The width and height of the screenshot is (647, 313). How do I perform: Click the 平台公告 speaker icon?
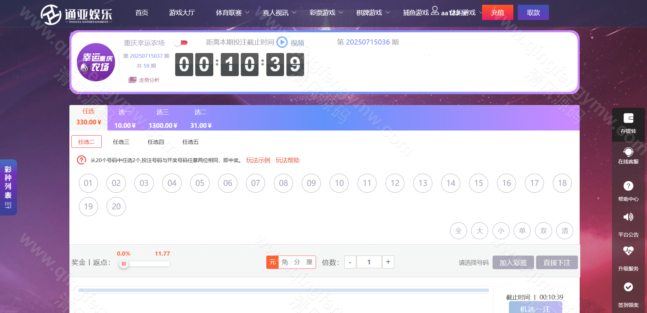628,217
